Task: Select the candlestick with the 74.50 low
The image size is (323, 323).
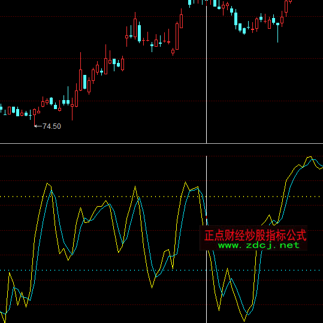Action: click(x=34, y=117)
